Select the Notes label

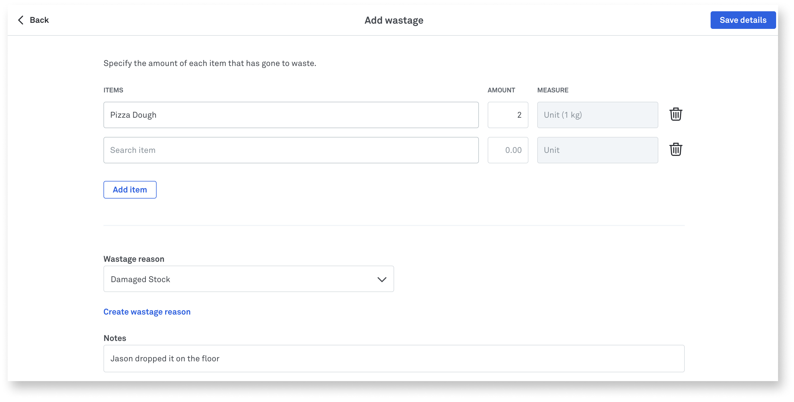tap(115, 338)
